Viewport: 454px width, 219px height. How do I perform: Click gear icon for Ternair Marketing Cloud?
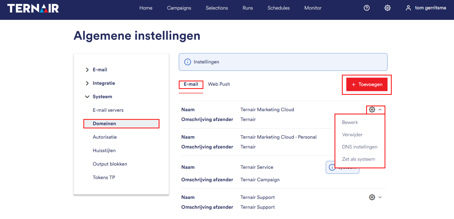[372, 110]
